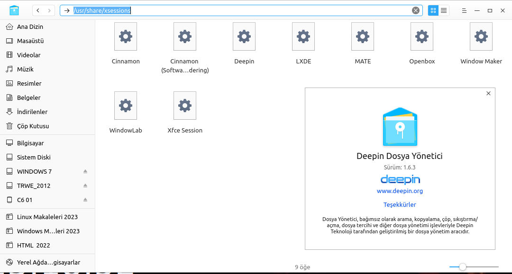Open Masaüstü in the sidebar
Image resolution: width=512 pixels, height=274 pixels.
pyautogui.click(x=48, y=41)
